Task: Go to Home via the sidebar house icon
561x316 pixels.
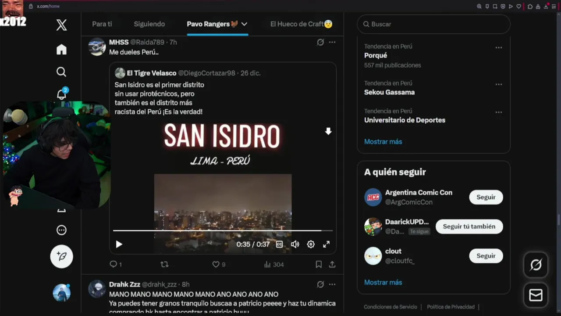Action: point(61,49)
